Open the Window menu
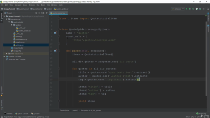Image resolution: width=210 pixels, height=118 pixels. 54,5
